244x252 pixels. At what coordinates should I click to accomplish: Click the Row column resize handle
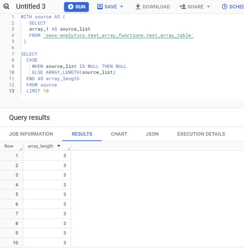click(21, 149)
